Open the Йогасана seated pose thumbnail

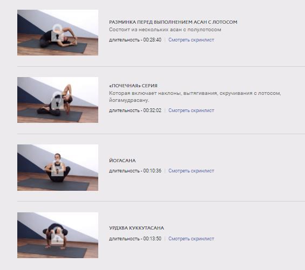[58, 168]
